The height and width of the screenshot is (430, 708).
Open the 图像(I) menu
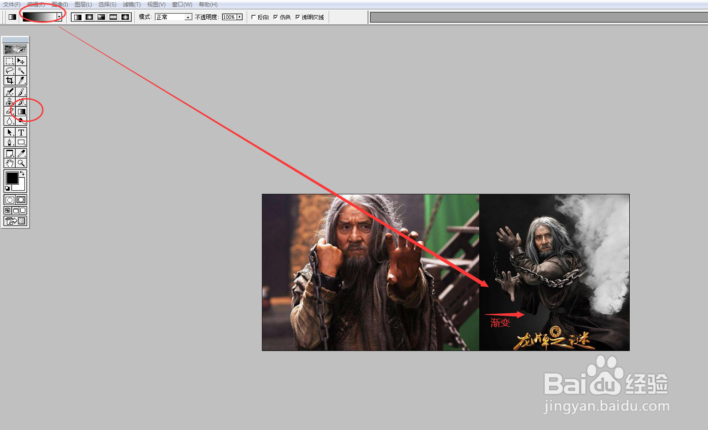tap(60, 5)
